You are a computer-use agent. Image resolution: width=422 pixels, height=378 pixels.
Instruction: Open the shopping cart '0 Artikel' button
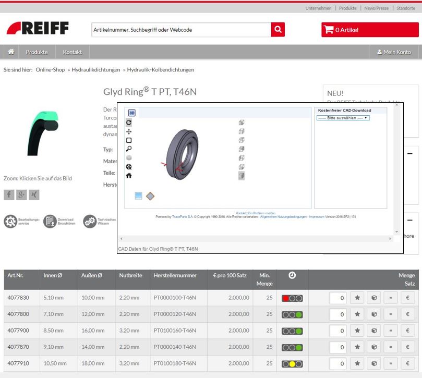(370, 30)
